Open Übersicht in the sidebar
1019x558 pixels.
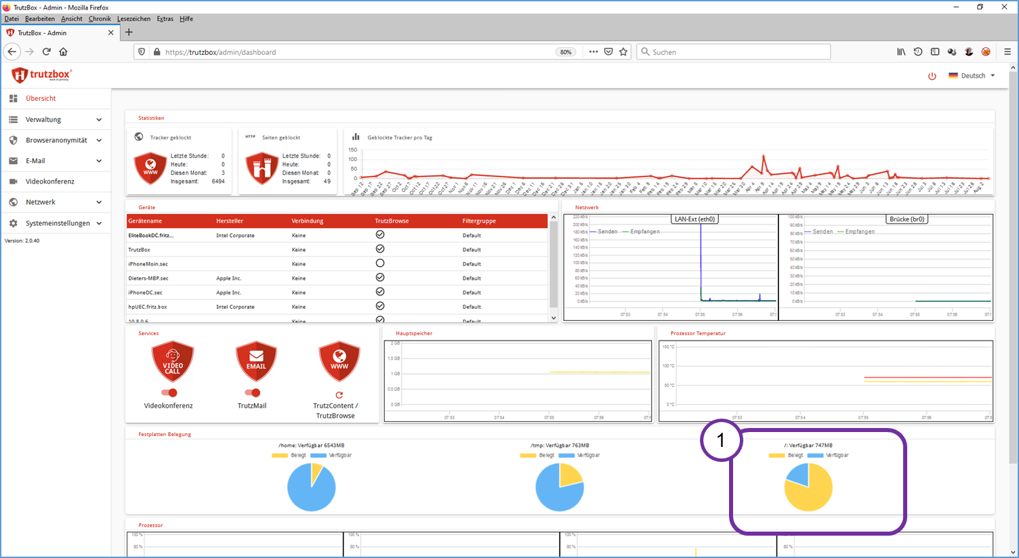[56, 99]
